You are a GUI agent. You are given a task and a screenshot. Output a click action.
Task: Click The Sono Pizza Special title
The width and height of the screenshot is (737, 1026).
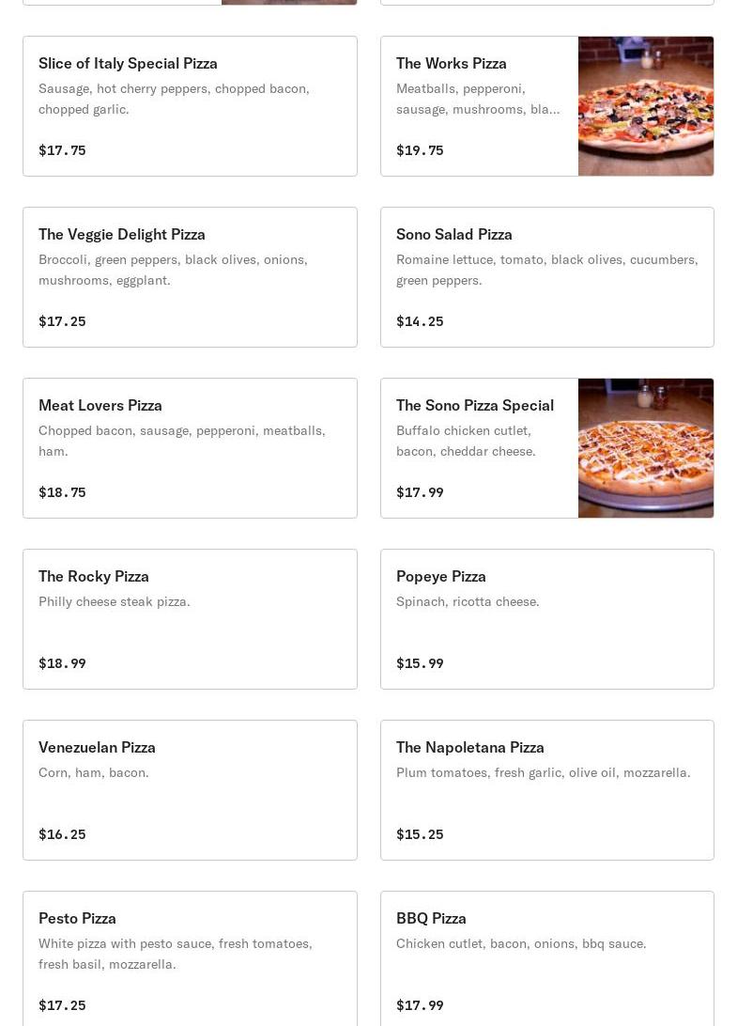click(x=474, y=405)
